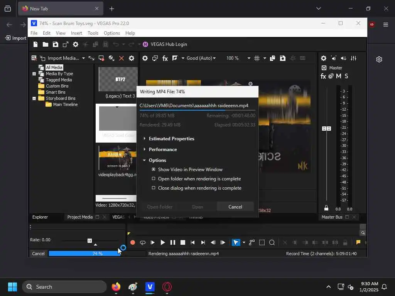Toggle Loop Playback in transport bar
395x296 pixels.
click(x=143, y=243)
